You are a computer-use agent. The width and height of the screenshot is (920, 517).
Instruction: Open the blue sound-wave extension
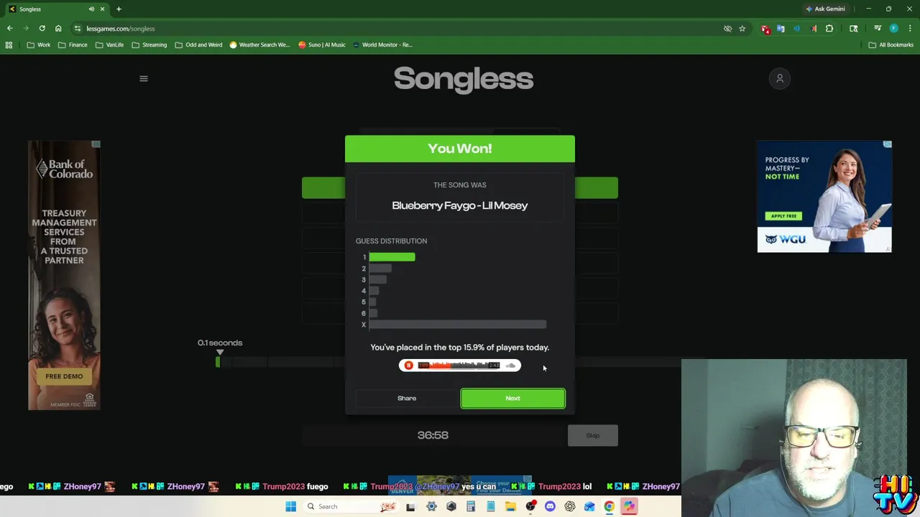pyautogui.click(x=797, y=29)
